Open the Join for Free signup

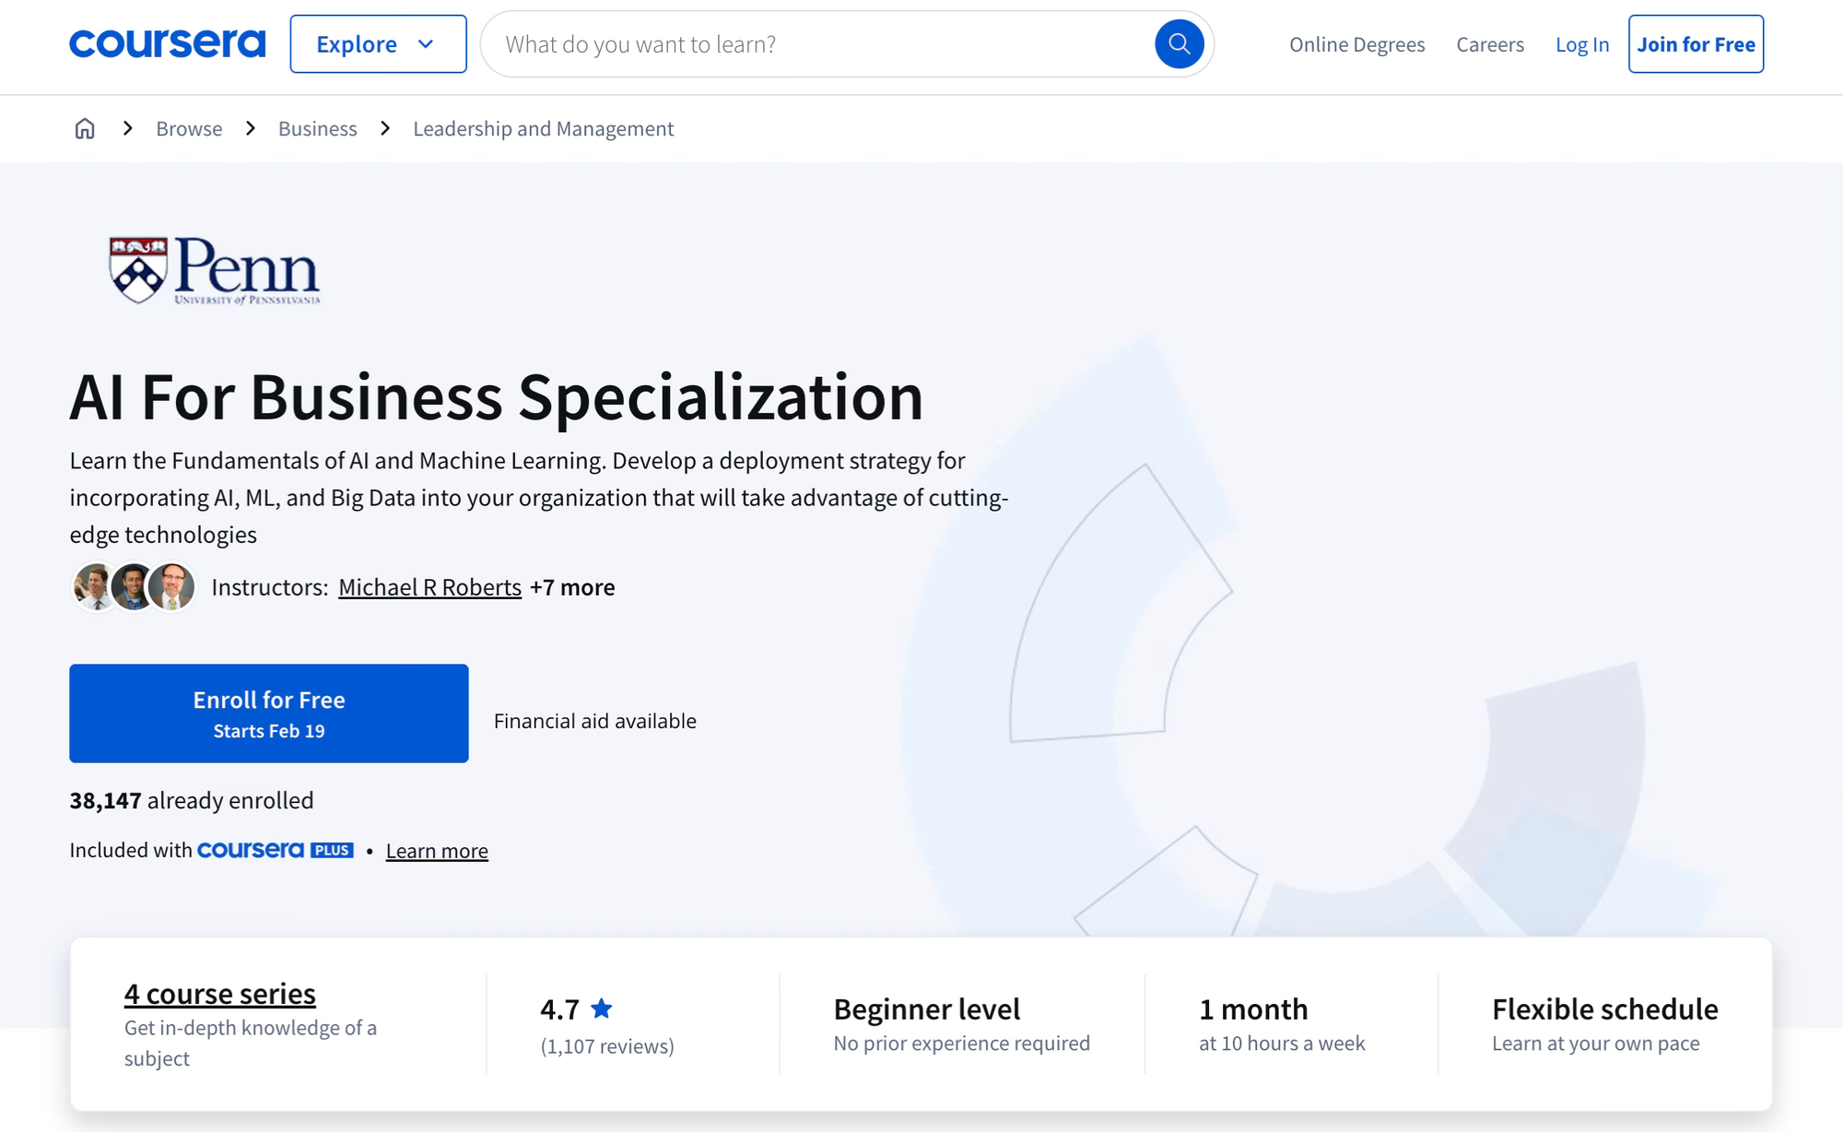tap(1696, 43)
